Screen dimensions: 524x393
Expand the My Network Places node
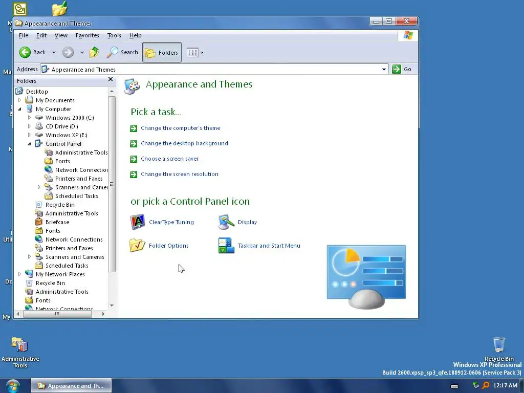20,274
